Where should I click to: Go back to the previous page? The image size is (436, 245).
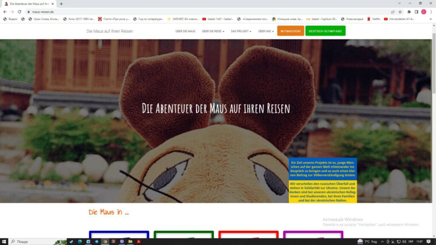coord(5,12)
